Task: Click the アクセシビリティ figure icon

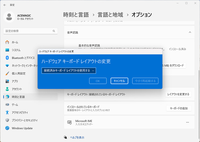Action: coord(7,112)
